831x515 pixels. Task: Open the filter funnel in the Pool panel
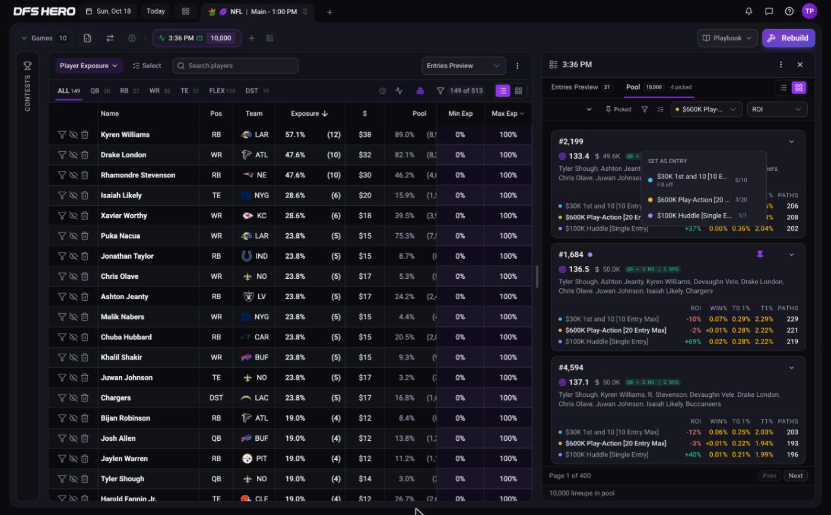[645, 109]
